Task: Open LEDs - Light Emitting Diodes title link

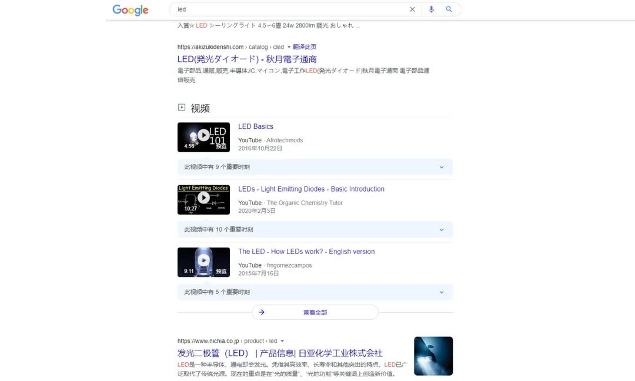Action: pyautogui.click(x=311, y=189)
